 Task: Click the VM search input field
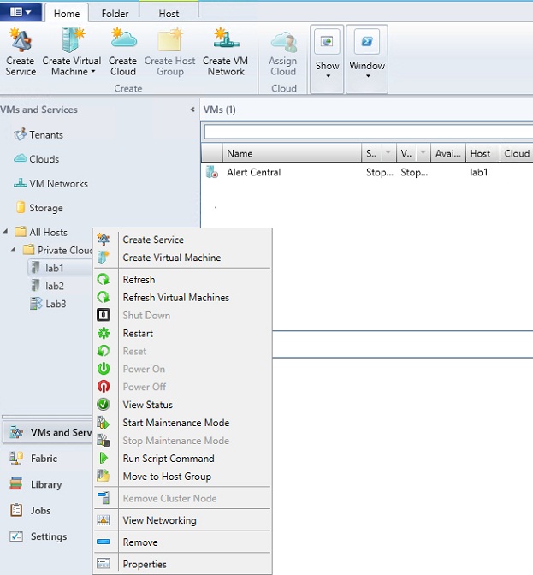pyautogui.click(x=369, y=132)
